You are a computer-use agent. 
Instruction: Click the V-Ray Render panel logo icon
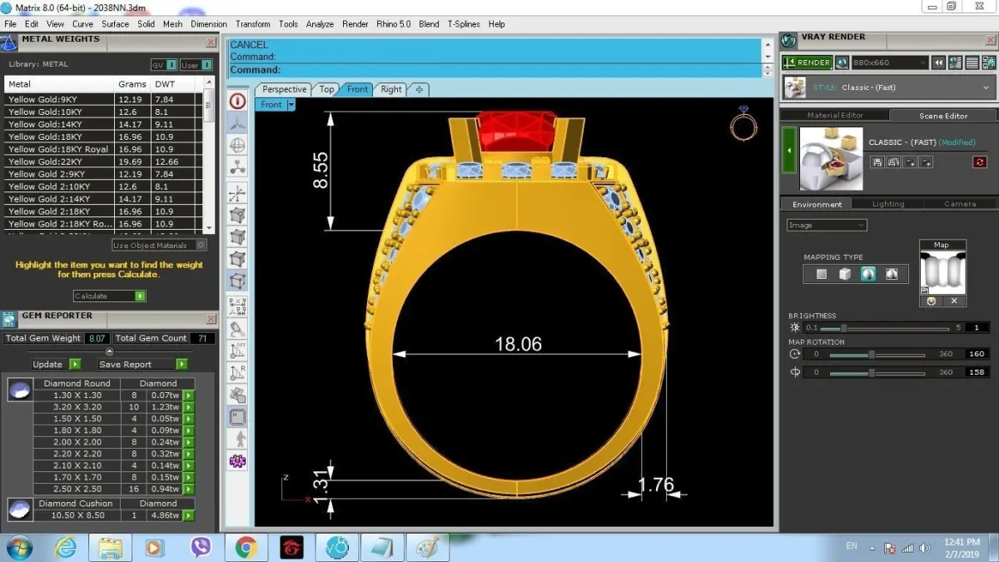pos(789,40)
